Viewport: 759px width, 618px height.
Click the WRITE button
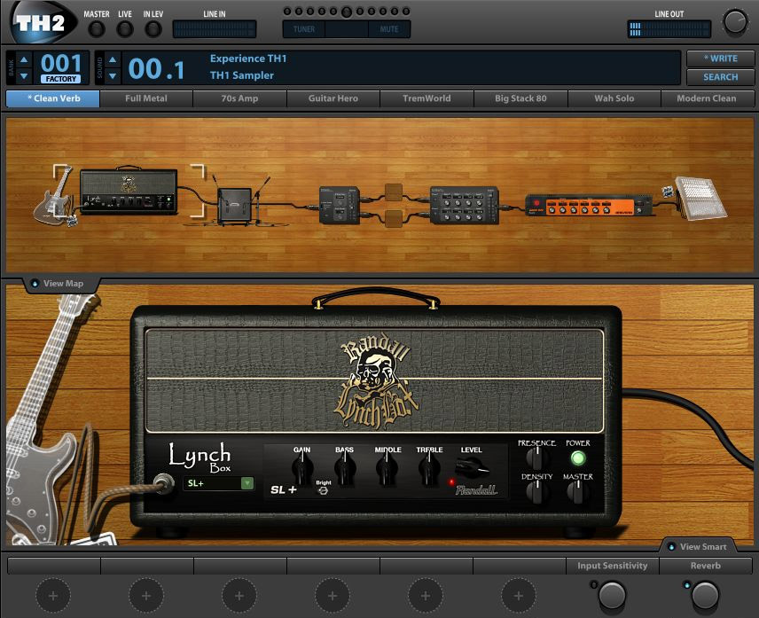[x=720, y=59]
